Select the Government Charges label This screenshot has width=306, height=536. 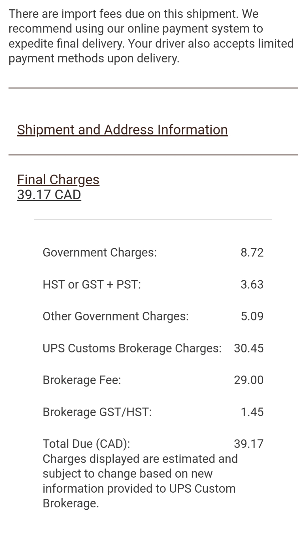click(99, 253)
